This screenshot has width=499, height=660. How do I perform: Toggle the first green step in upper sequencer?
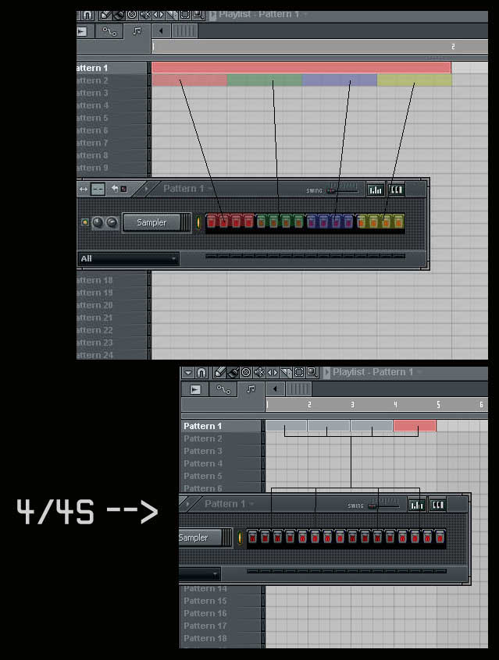click(262, 222)
